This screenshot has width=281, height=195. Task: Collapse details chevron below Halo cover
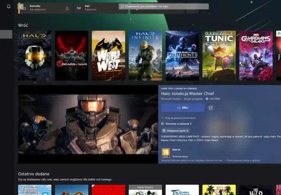click(35, 83)
